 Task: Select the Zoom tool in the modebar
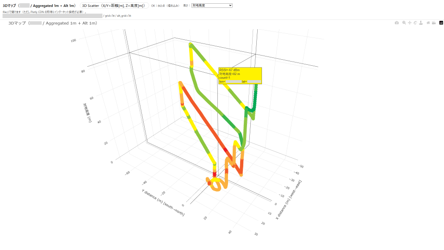404,23
